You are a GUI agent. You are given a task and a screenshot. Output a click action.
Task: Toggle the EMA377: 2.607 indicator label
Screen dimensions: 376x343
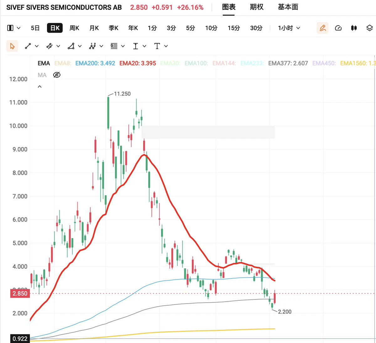coord(288,63)
